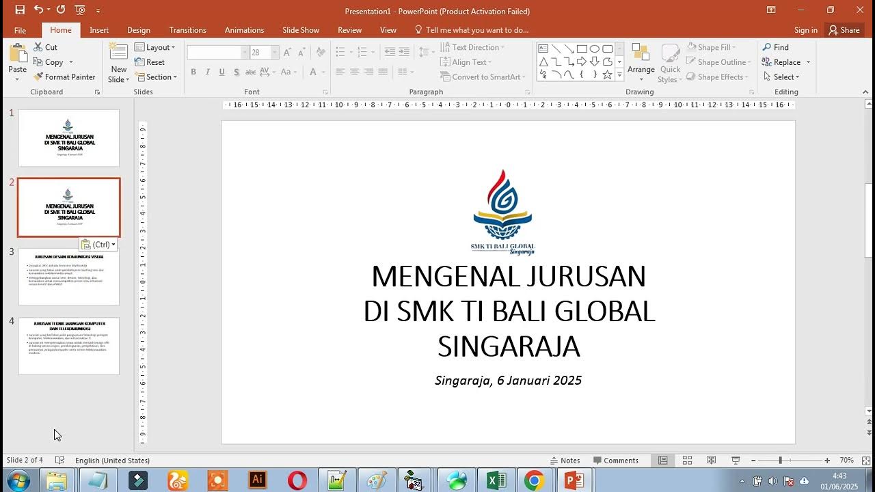The image size is (875, 492).
Task: Open the Section dropdown
Action: 155,77
